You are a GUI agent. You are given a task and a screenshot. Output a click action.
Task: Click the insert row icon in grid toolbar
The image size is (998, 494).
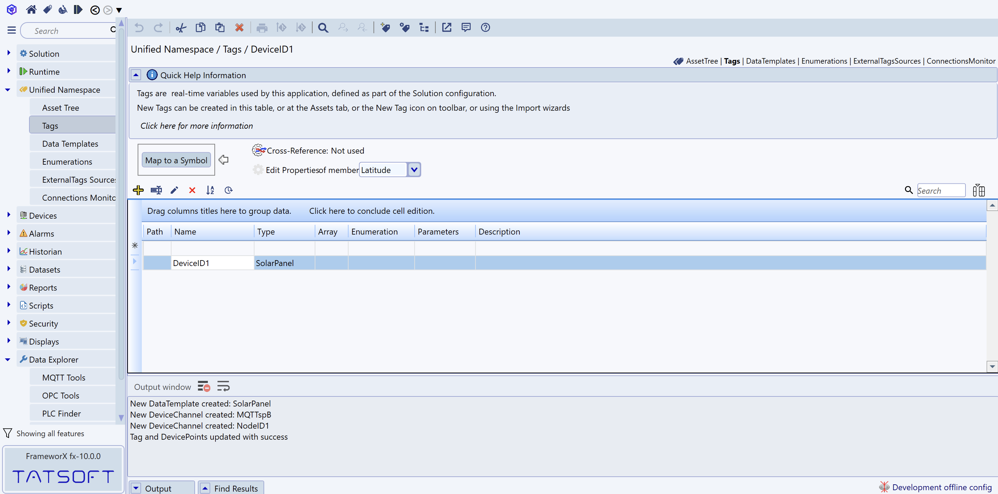[156, 190]
